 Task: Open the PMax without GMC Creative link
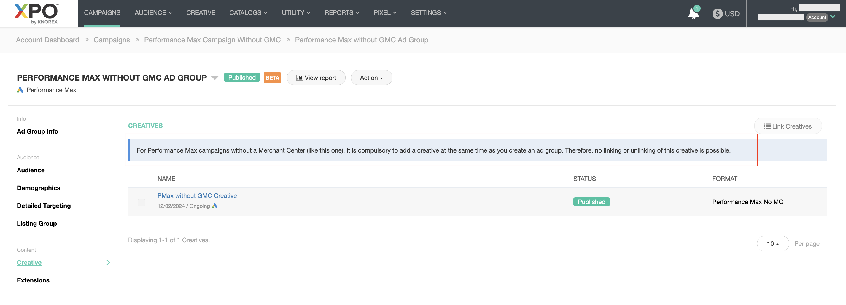pyautogui.click(x=197, y=195)
